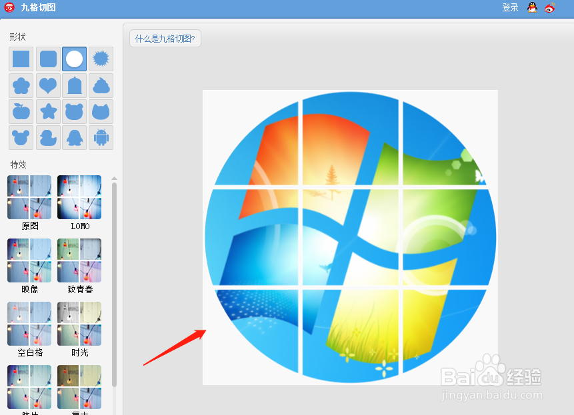
Task: Click the effects list scrollbar thumb
Action: (x=114, y=284)
